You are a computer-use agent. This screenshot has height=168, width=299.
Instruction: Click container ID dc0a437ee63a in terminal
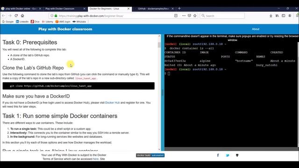[175, 61]
